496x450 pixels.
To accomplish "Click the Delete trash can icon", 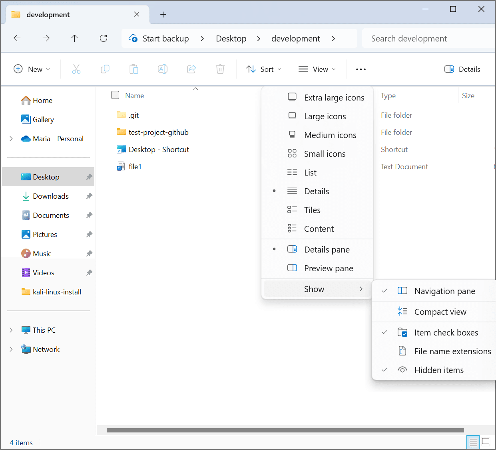I will click(220, 69).
